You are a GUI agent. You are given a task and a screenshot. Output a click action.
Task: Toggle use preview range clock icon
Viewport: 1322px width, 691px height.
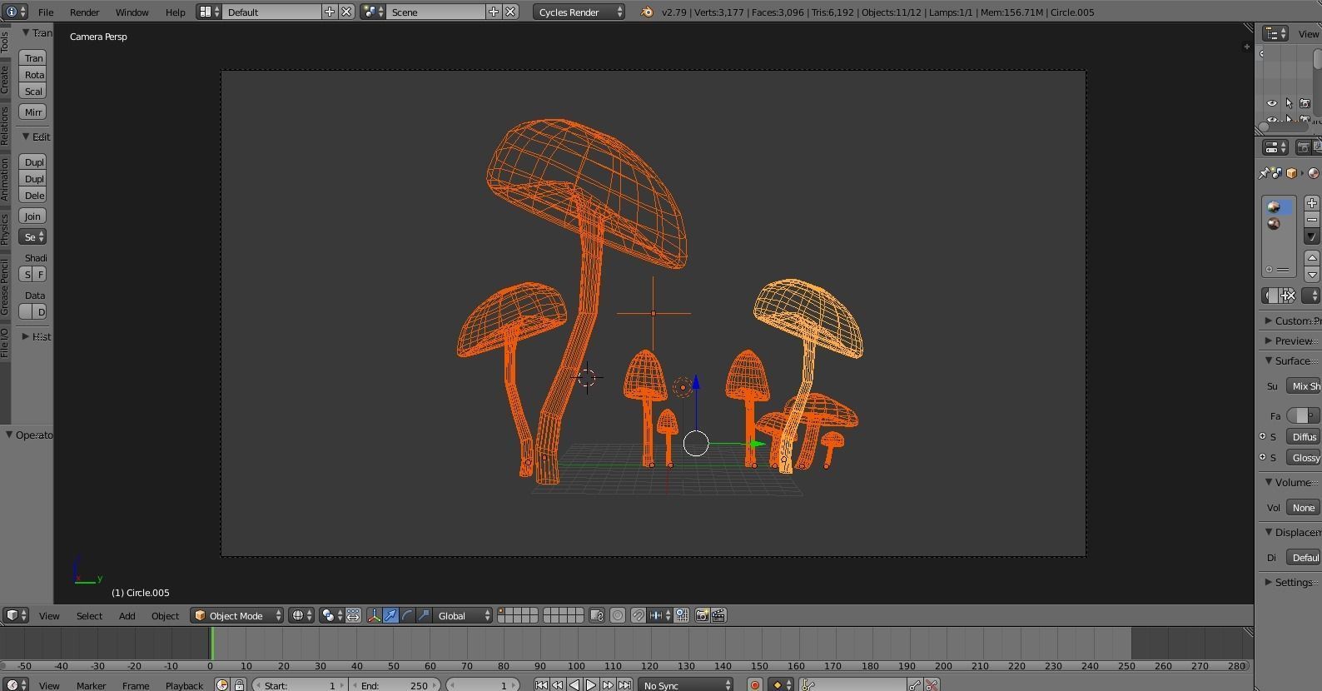pos(222,685)
